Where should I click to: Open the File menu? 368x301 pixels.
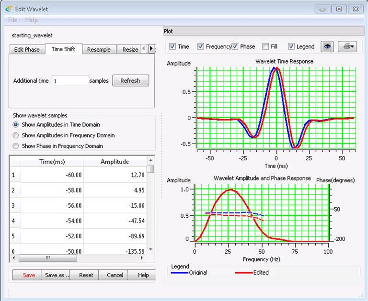tap(12, 20)
